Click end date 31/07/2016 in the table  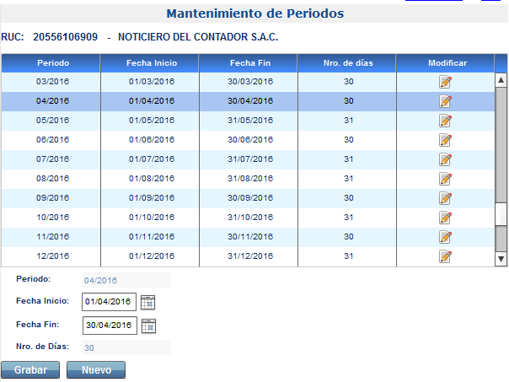(250, 159)
